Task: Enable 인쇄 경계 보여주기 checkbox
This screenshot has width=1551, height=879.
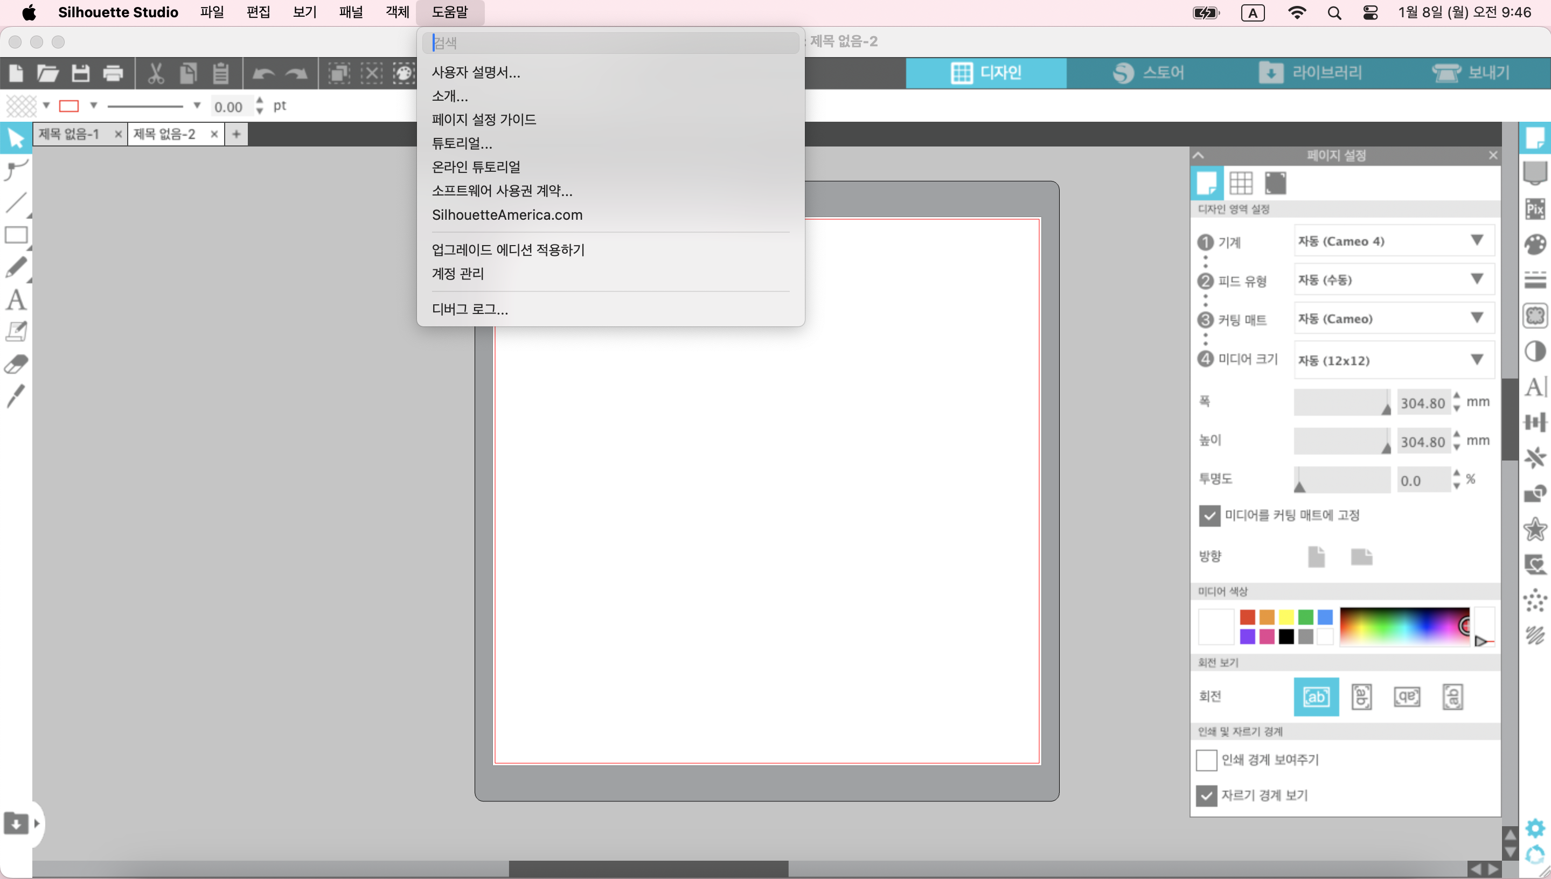Action: coord(1206,760)
